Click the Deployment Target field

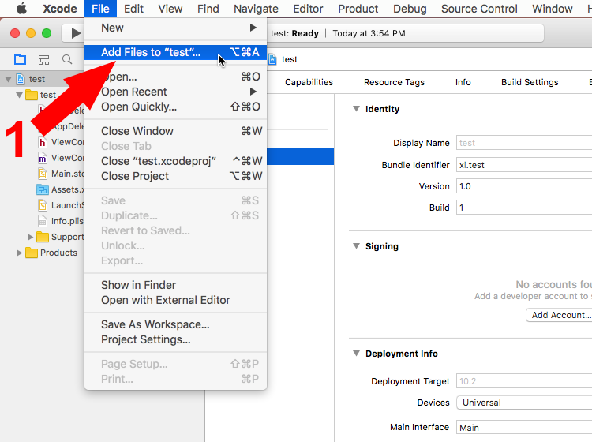[x=524, y=381]
